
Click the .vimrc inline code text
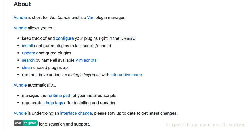[x=128, y=38]
